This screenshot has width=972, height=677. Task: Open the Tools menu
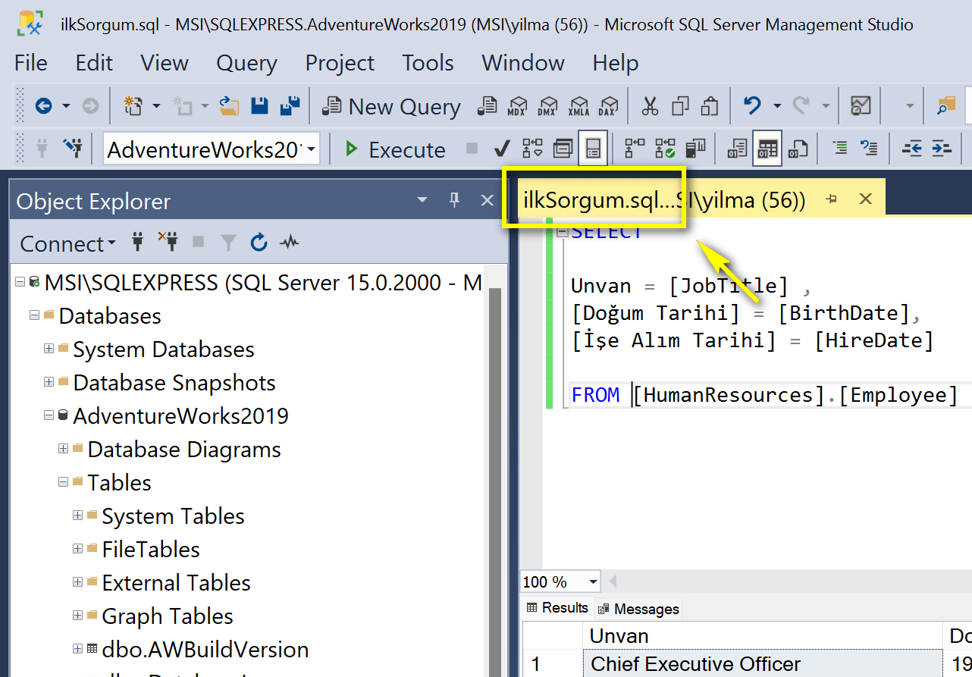(x=428, y=63)
